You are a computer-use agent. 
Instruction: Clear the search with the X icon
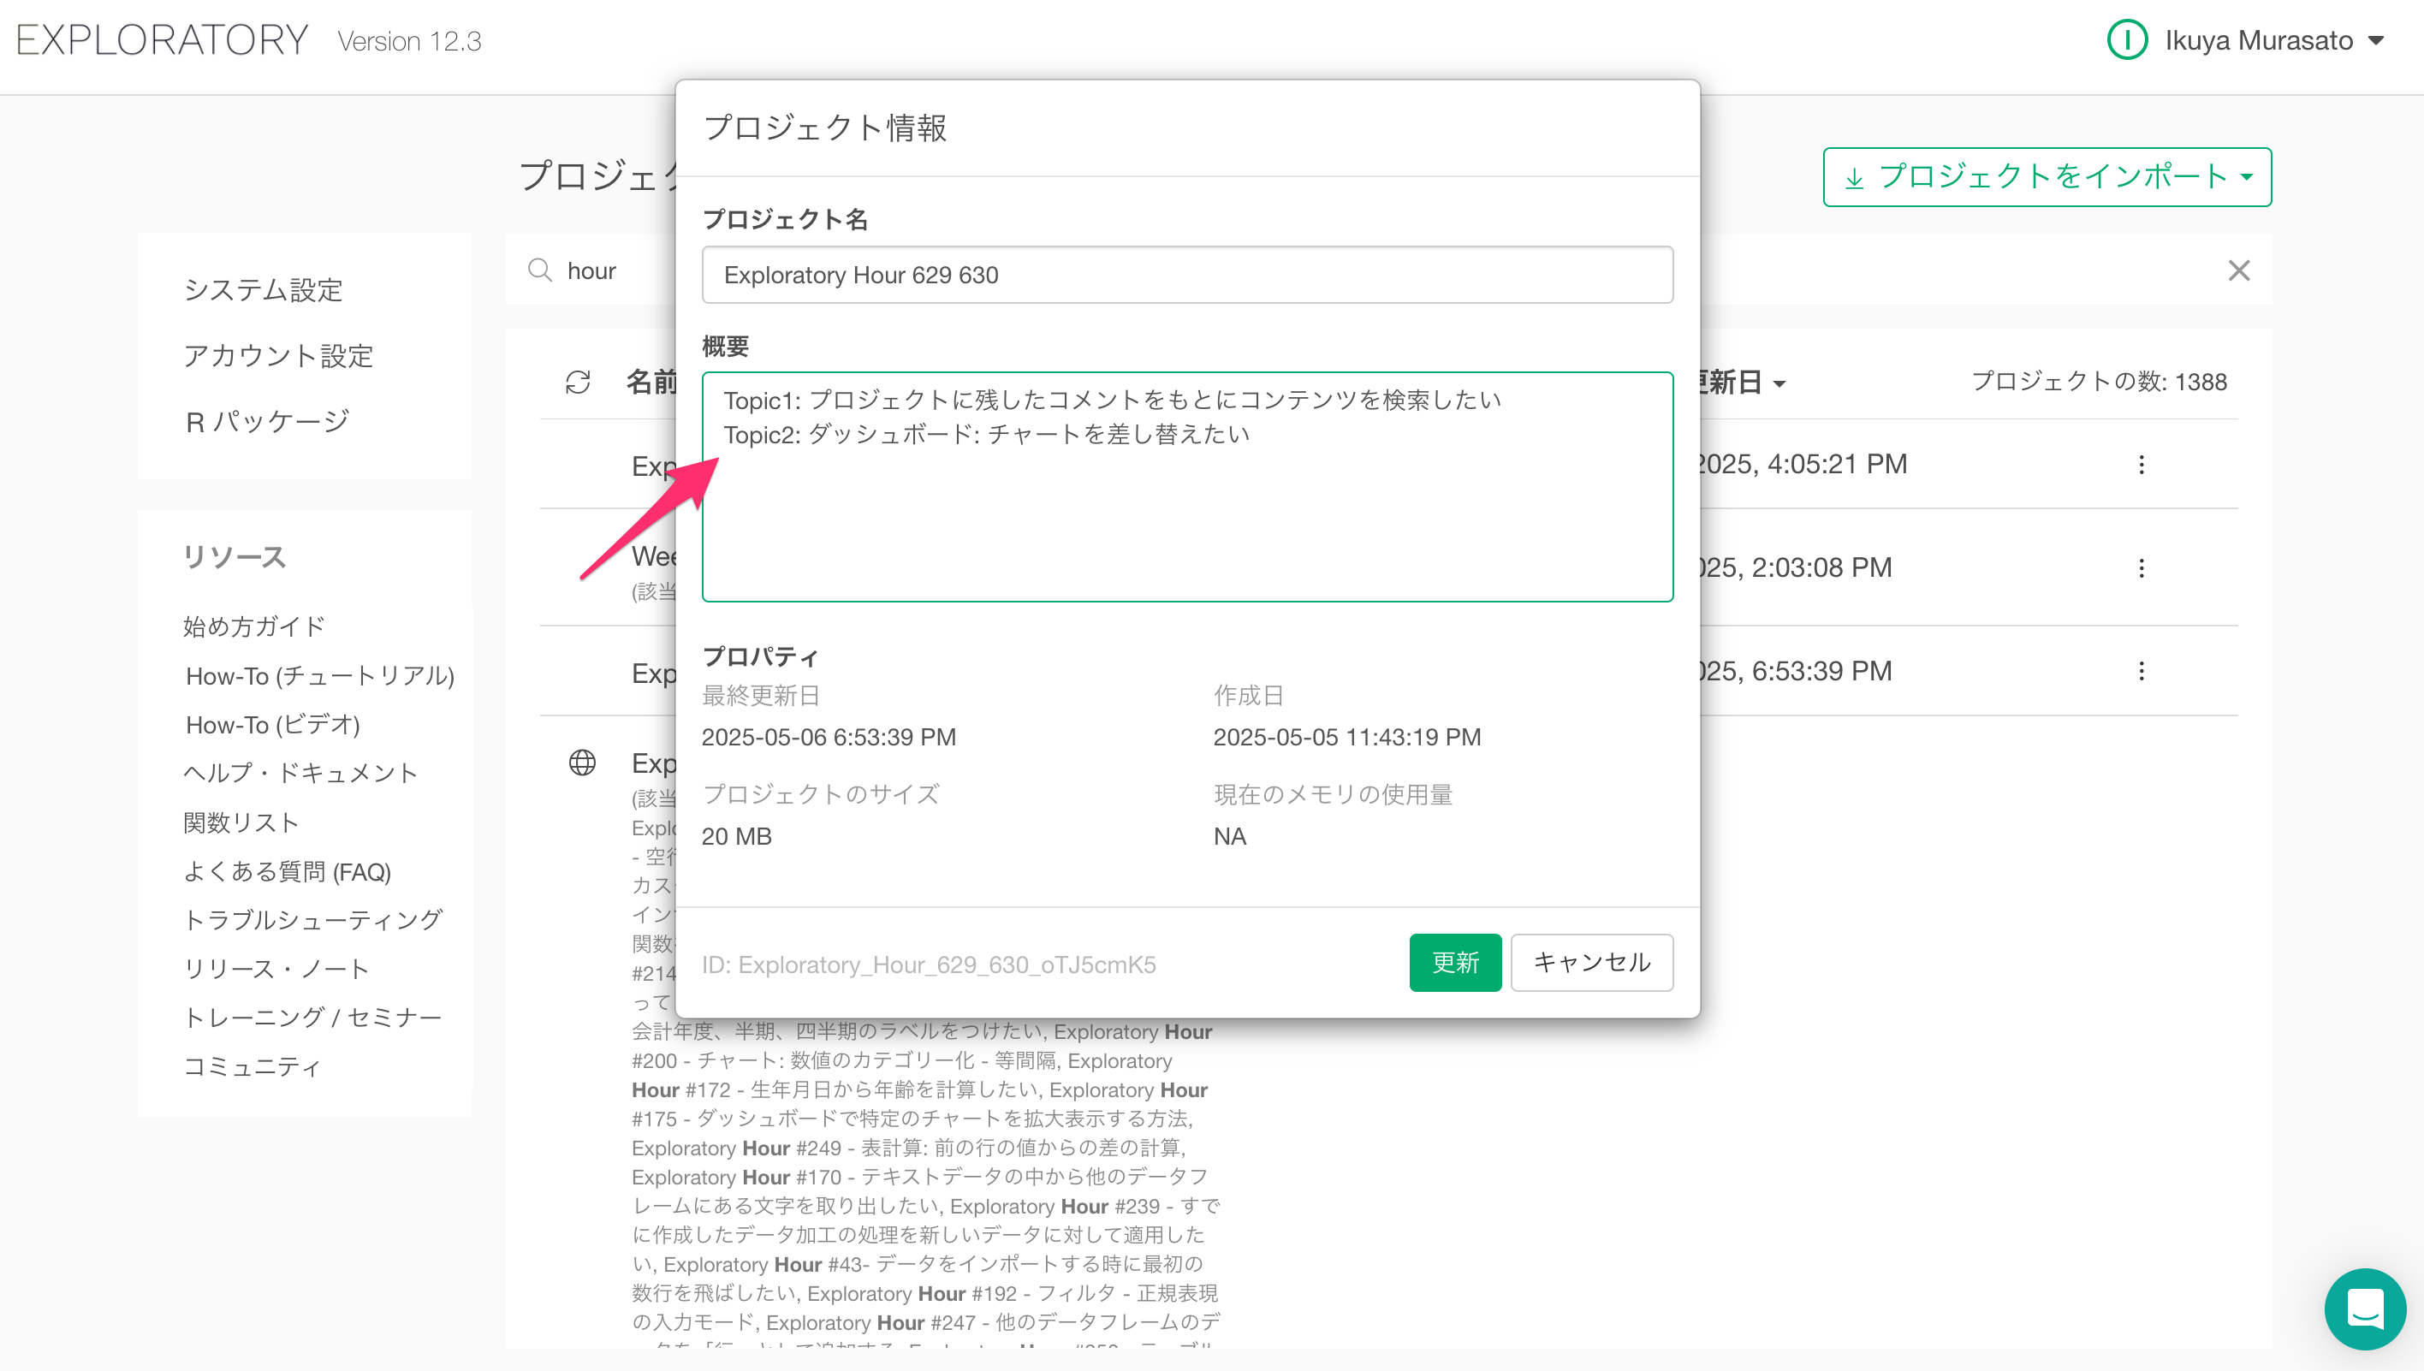(x=2238, y=270)
